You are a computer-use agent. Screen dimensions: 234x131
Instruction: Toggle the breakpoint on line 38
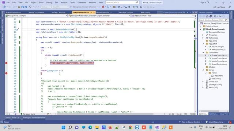6,63
